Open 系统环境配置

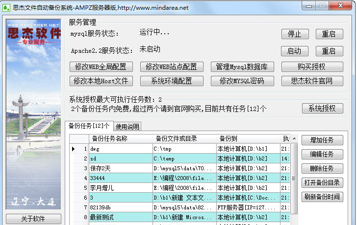click(172, 81)
